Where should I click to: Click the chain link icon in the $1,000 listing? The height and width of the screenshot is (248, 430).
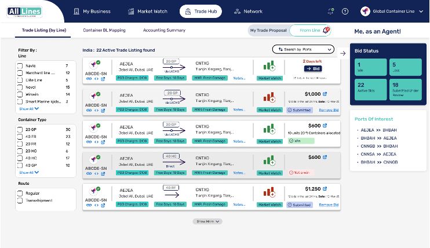coord(89,110)
